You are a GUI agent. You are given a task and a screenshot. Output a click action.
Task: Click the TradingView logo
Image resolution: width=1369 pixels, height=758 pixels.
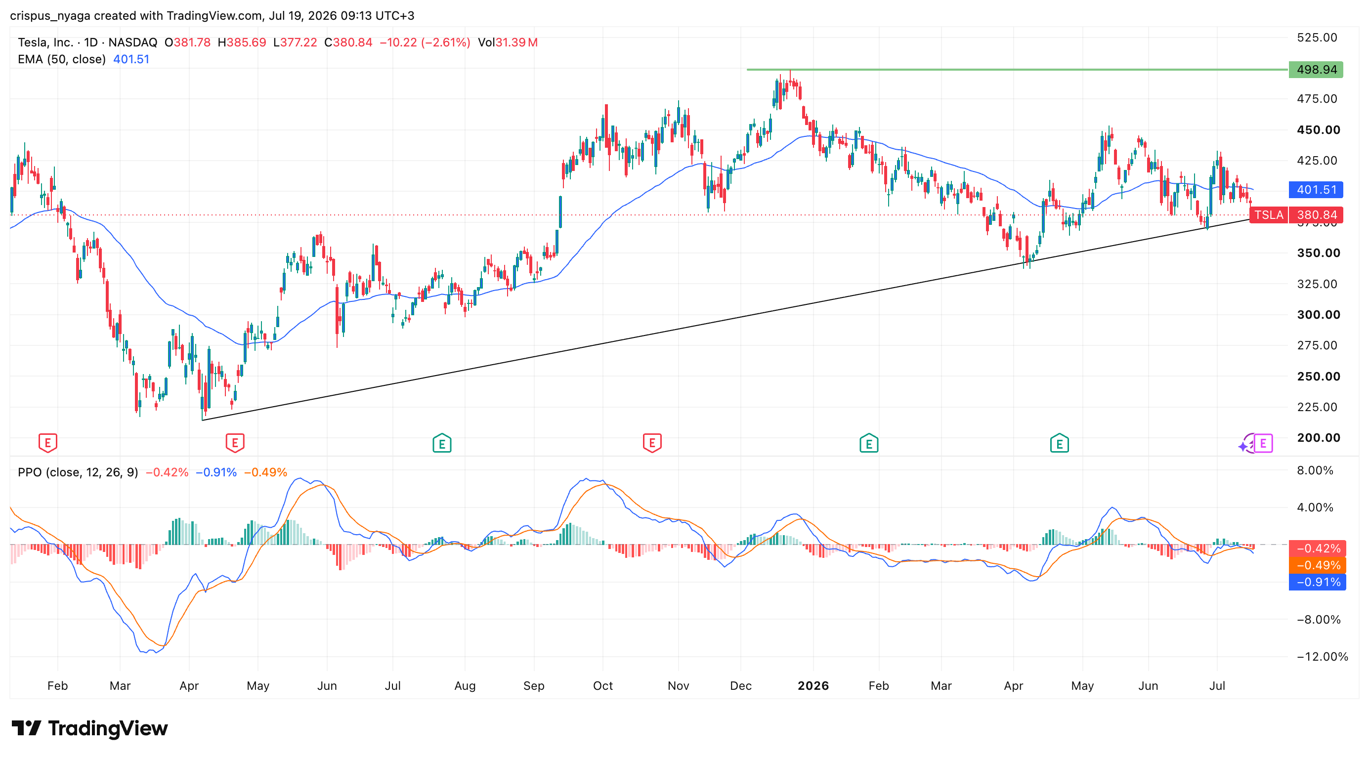(x=90, y=728)
